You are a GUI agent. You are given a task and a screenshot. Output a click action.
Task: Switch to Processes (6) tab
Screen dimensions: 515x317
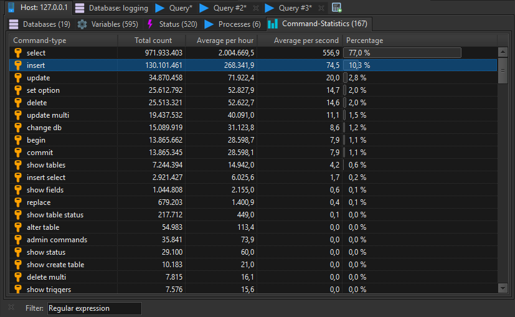(x=232, y=24)
